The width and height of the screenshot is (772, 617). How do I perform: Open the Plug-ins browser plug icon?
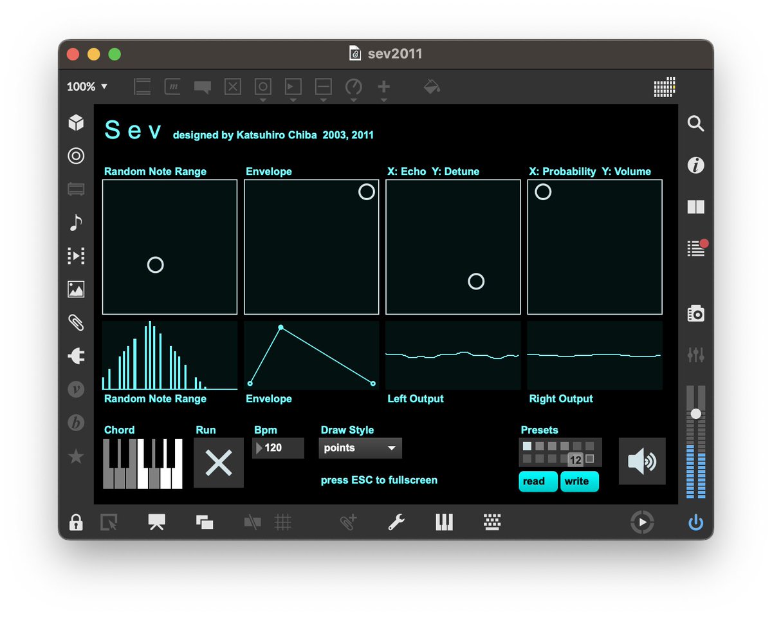76,356
